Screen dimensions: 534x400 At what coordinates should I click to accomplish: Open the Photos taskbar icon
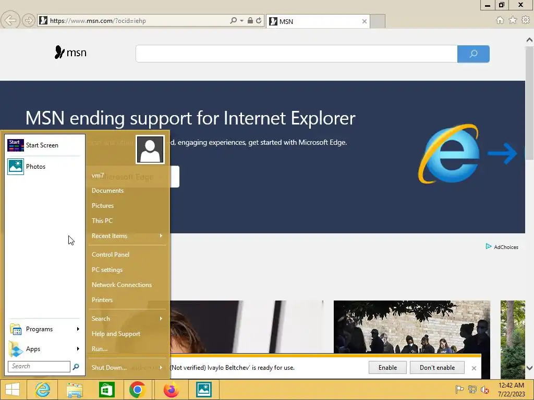click(204, 390)
